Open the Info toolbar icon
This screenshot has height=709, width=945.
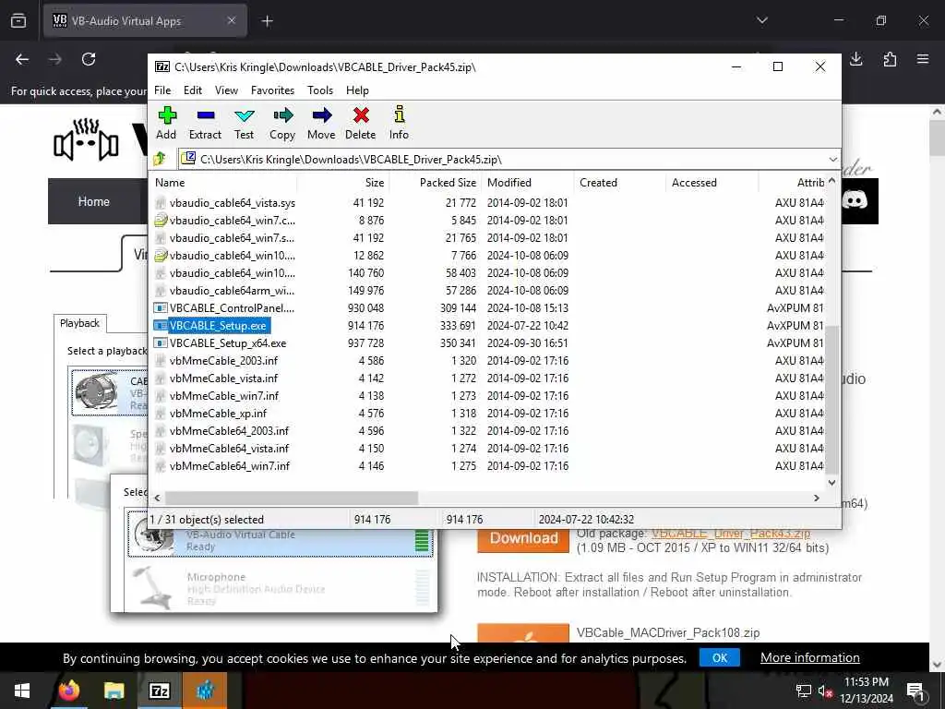(399, 123)
